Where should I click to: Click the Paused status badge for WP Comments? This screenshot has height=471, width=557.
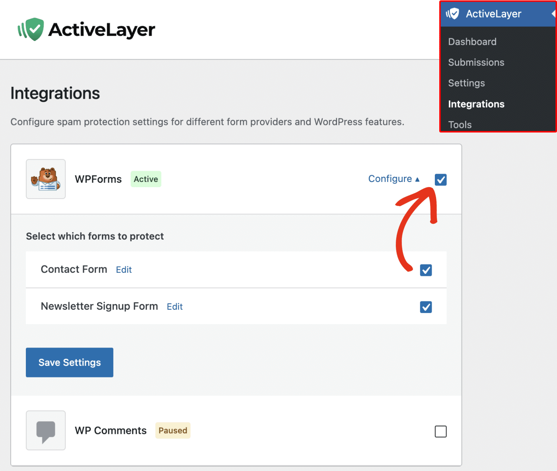point(173,430)
